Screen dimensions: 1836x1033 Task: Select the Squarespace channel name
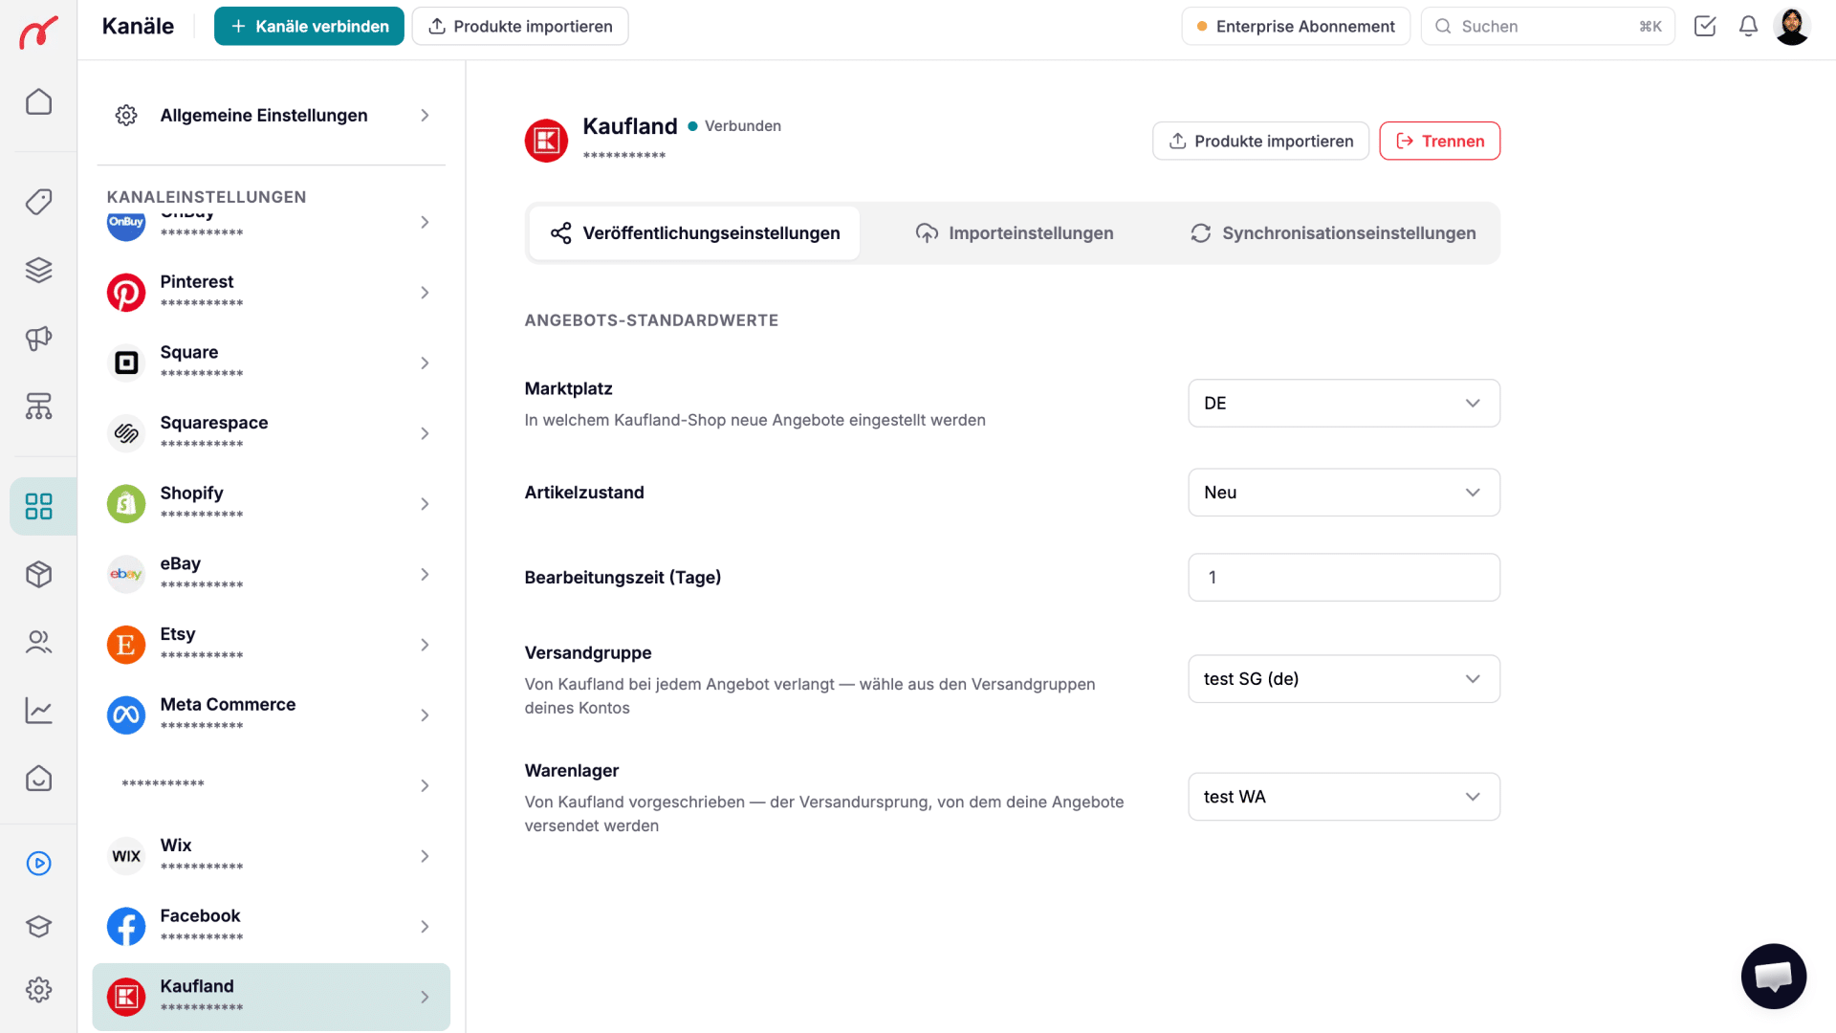pyautogui.click(x=214, y=423)
